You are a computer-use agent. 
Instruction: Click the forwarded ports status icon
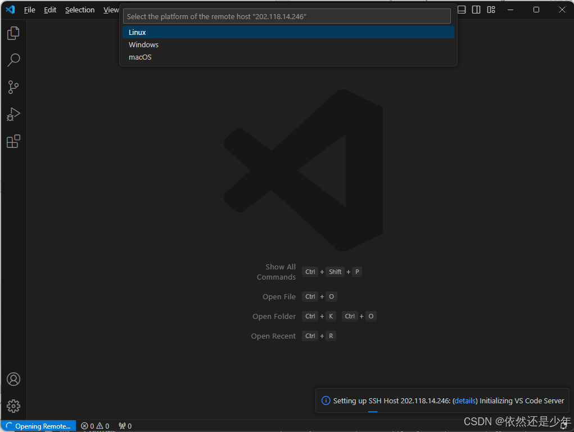click(125, 426)
